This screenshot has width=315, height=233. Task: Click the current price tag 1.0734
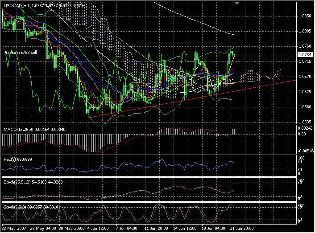point(305,54)
